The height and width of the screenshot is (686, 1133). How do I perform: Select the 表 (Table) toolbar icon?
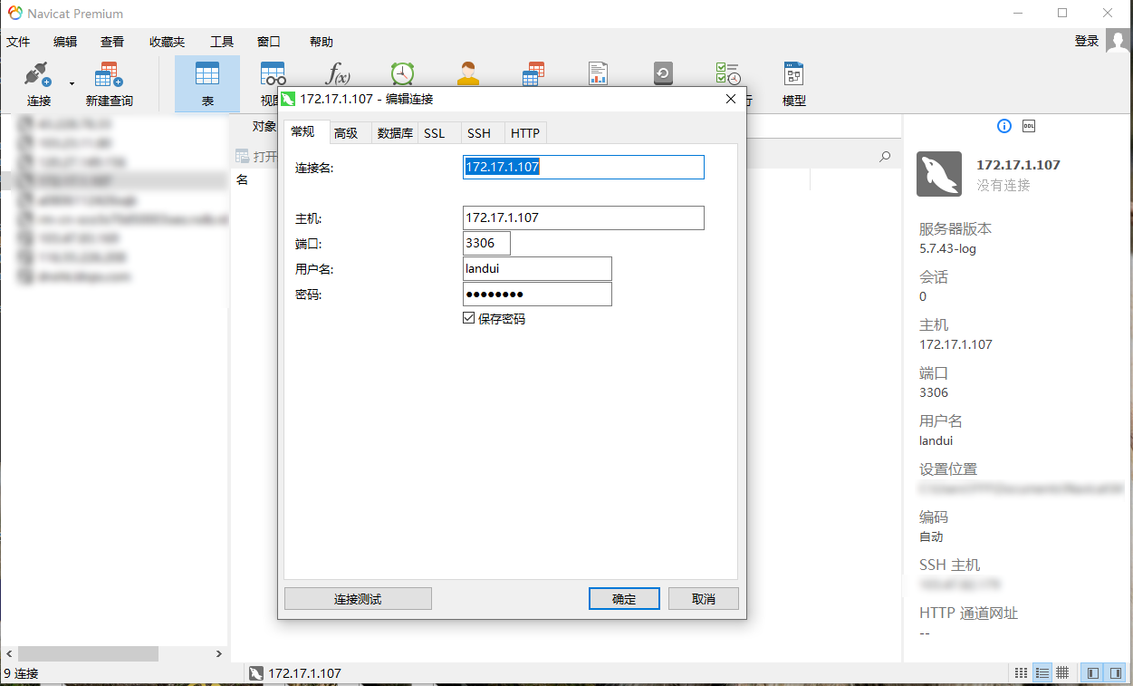(207, 83)
